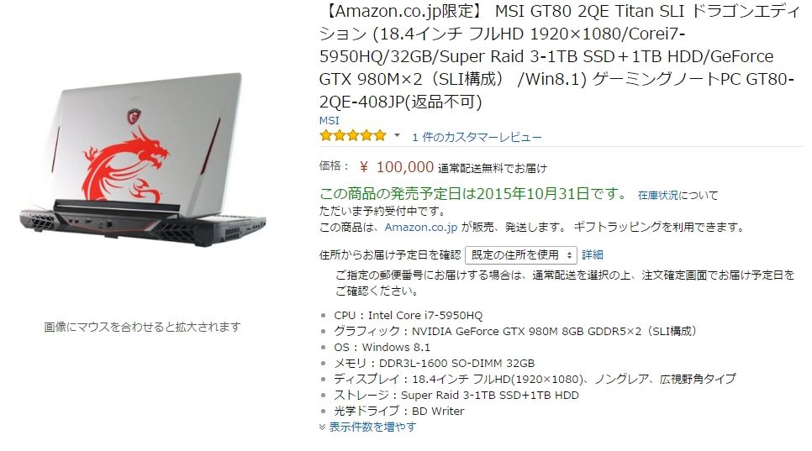Click the five-star rating icon
The height and width of the screenshot is (451, 812).
pyautogui.click(x=353, y=135)
